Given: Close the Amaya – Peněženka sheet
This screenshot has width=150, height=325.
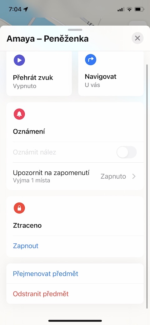Looking at the screenshot, I should 137,38.
